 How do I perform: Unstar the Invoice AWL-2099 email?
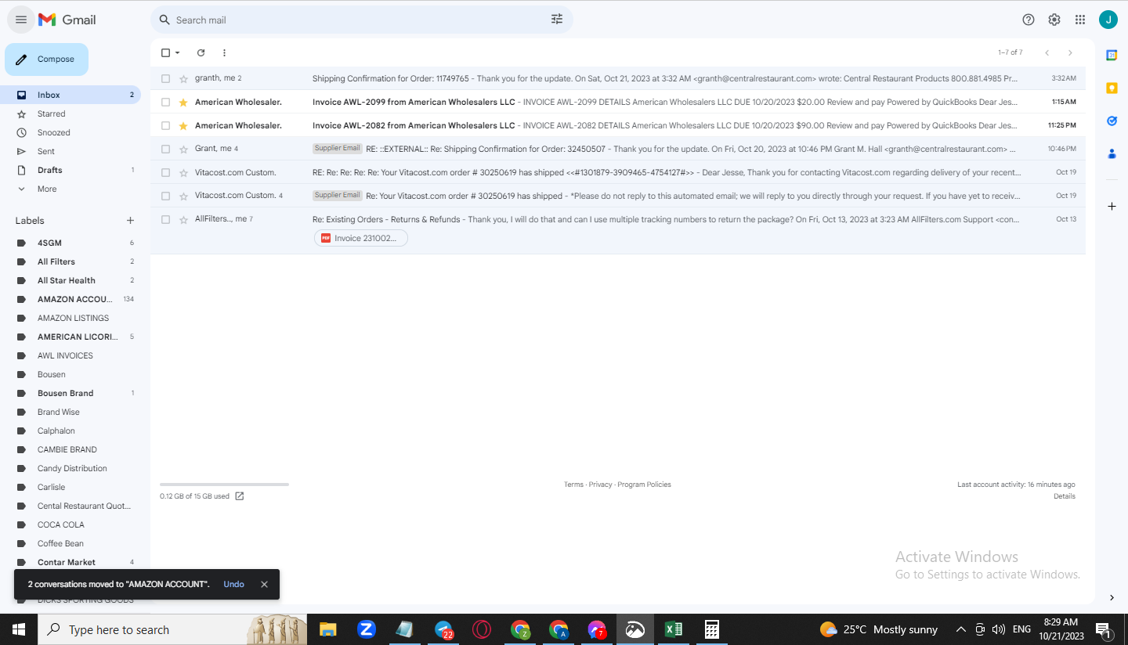[183, 102]
